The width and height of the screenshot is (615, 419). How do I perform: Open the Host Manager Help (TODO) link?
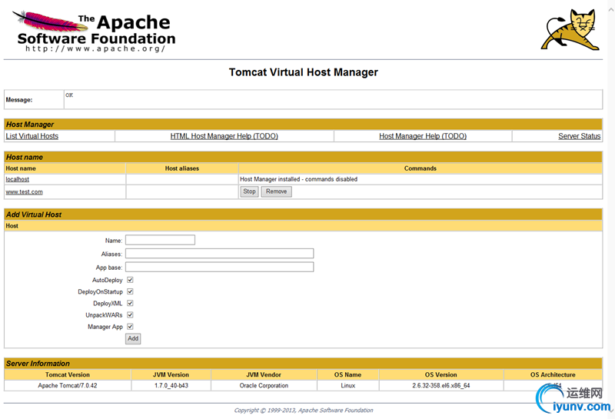click(423, 136)
